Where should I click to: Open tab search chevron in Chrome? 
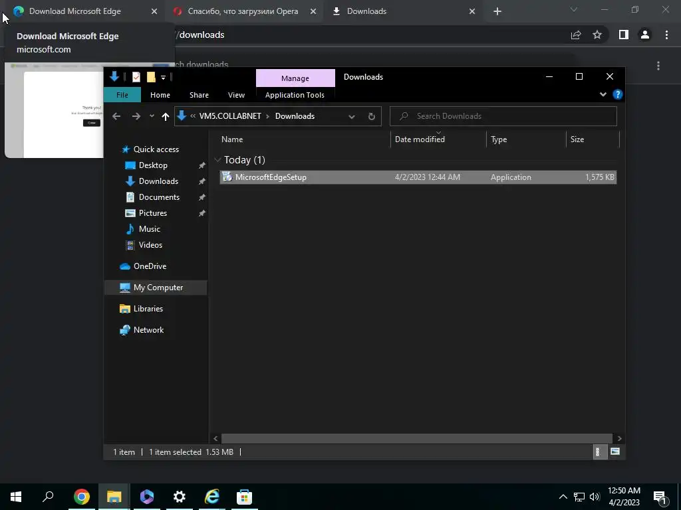[x=574, y=9]
